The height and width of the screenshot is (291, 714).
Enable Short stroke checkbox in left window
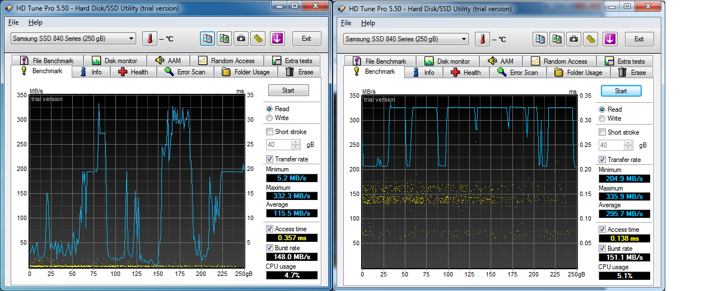pyautogui.click(x=270, y=132)
